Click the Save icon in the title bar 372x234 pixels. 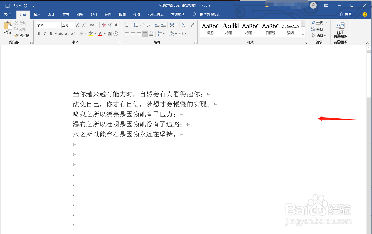(x=8, y=6)
